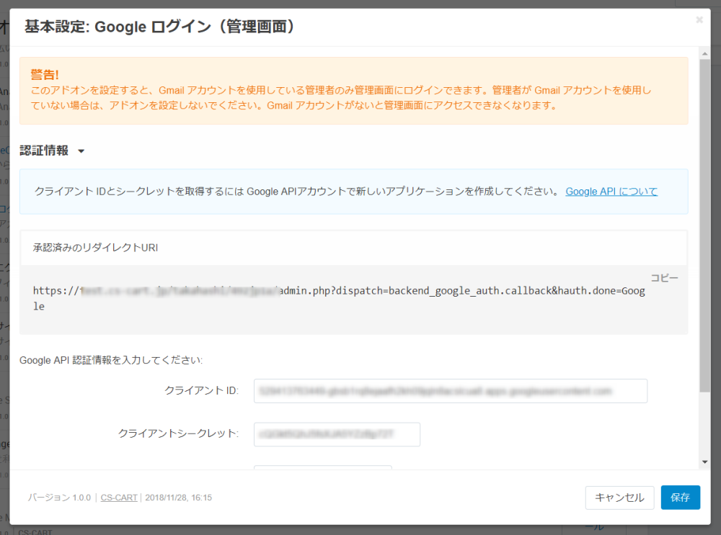Click the クライアントシークレット label
Image resolution: width=721 pixels, height=535 pixels.
pyautogui.click(x=177, y=433)
